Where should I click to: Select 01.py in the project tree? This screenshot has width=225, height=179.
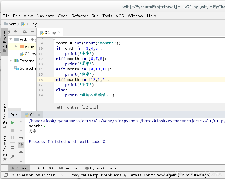point(28,54)
